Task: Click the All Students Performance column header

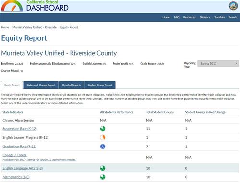Action: pyautogui.click(x=117, y=112)
